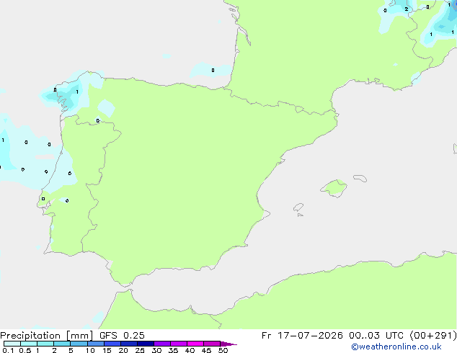This screenshot has width=457, height=353.
Task: Click the 35–40 mm violet legend swatch
Action: 178,344
